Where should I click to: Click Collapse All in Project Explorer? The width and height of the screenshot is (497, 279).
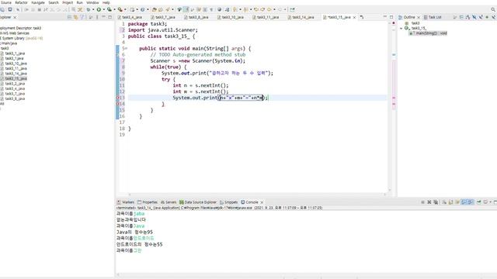tap(69, 17)
